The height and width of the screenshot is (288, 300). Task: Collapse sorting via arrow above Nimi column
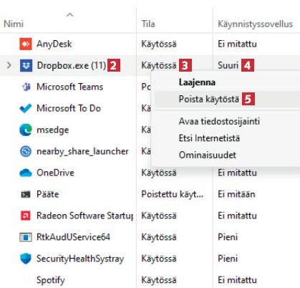69,15
